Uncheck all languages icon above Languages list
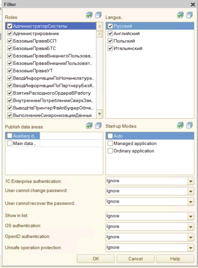 pos(189,15)
